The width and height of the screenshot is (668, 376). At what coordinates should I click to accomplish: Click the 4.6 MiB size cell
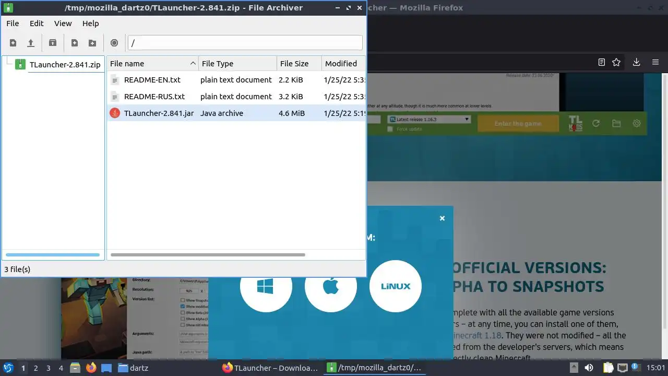point(292,113)
